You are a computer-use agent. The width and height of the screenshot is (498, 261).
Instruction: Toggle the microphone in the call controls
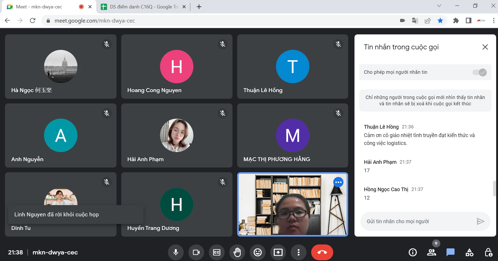[x=176, y=252]
